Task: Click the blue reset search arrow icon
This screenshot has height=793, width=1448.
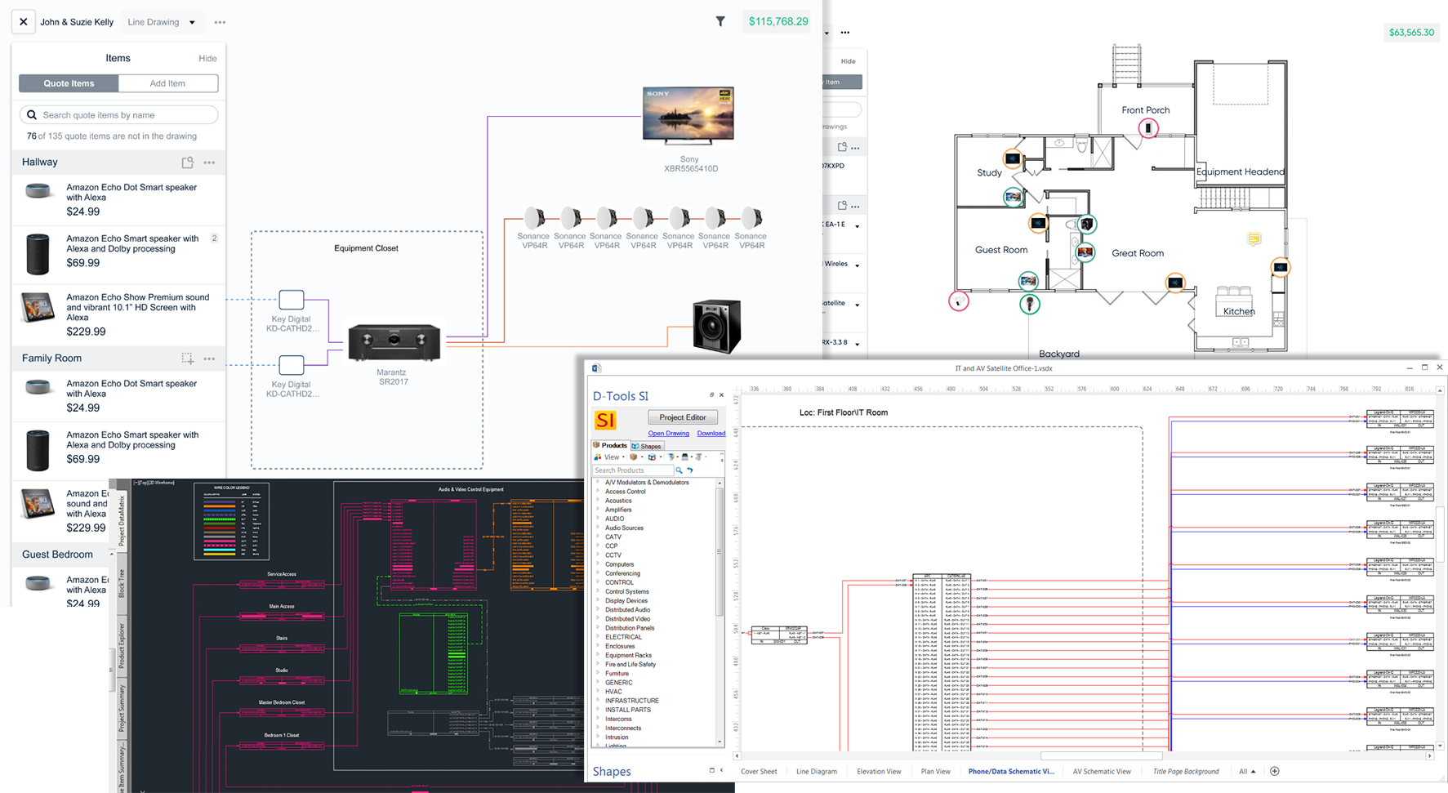Action: coord(690,470)
